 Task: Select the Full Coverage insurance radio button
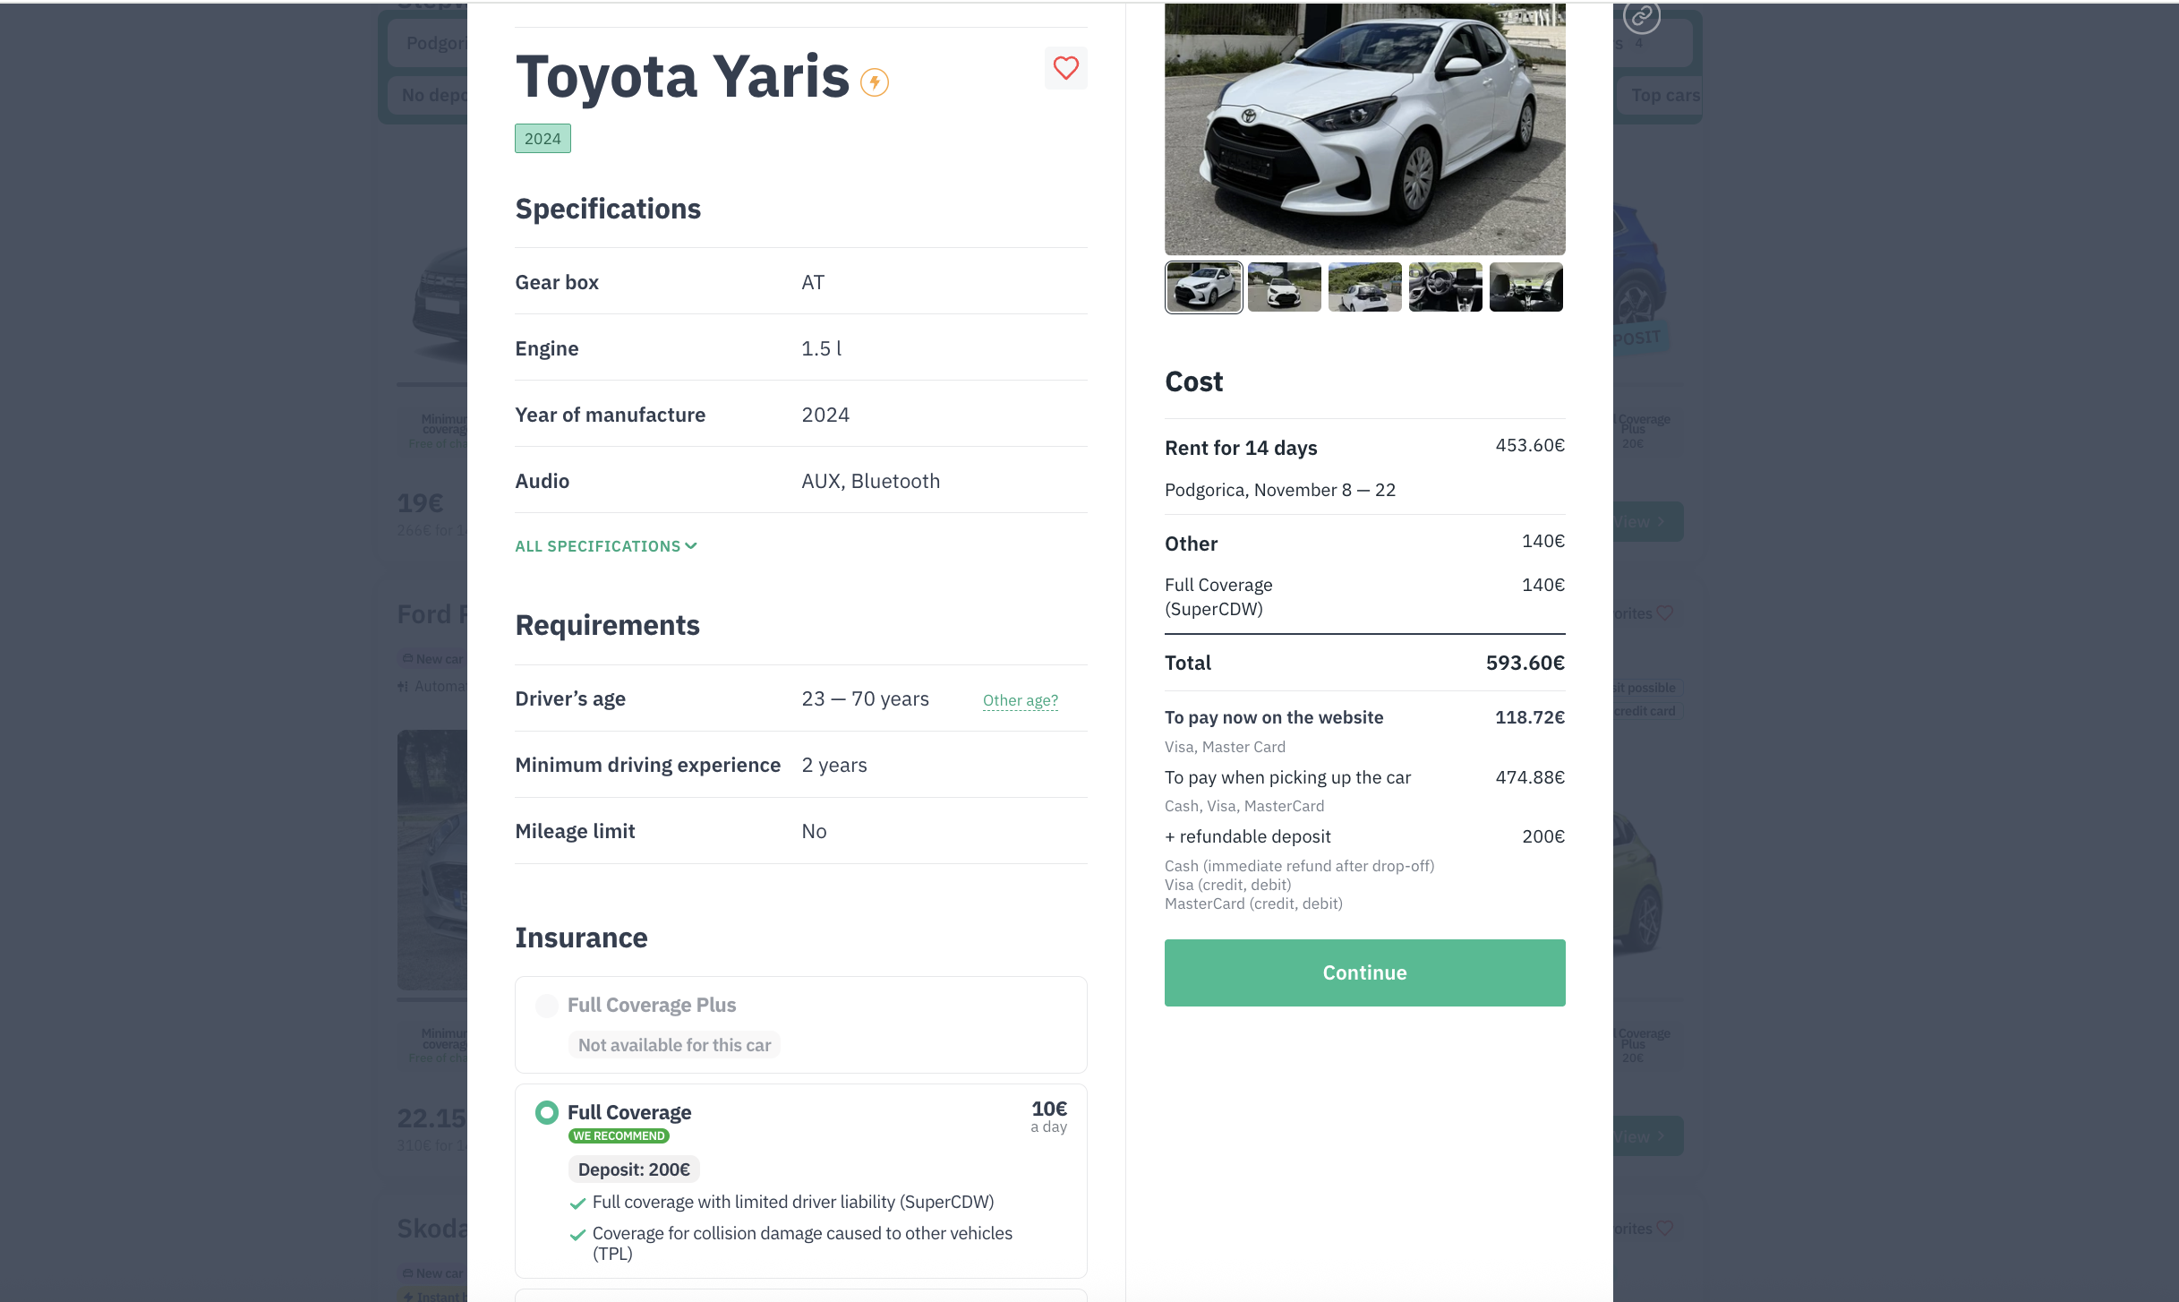tap(546, 1112)
